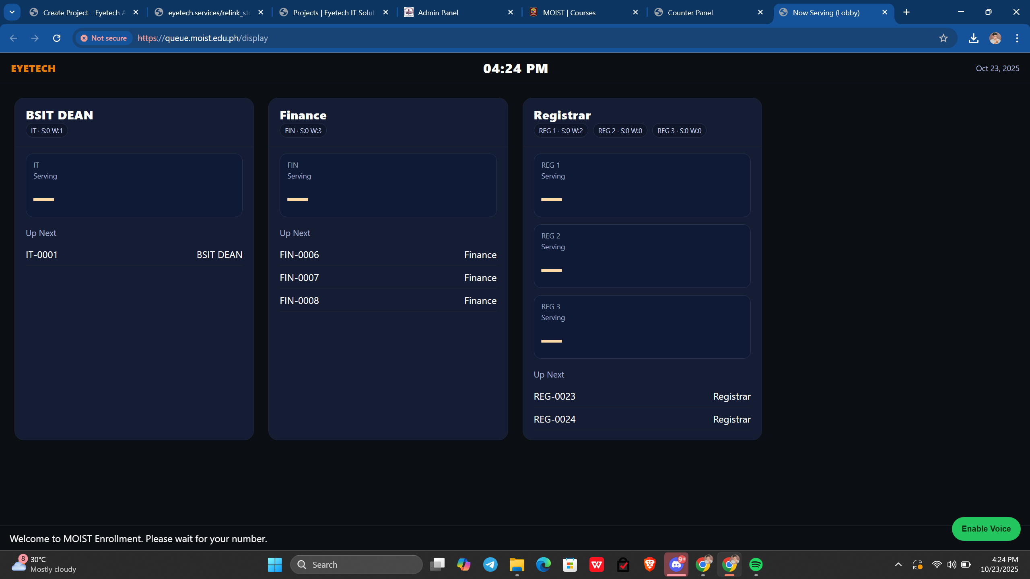Bookmark this page with star icon
1030x579 pixels.
(943, 38)
